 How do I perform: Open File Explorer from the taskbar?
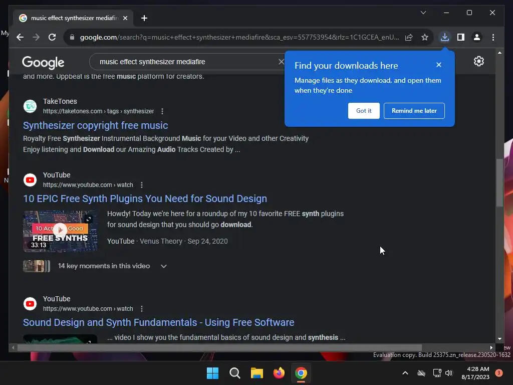pos(257,373)
